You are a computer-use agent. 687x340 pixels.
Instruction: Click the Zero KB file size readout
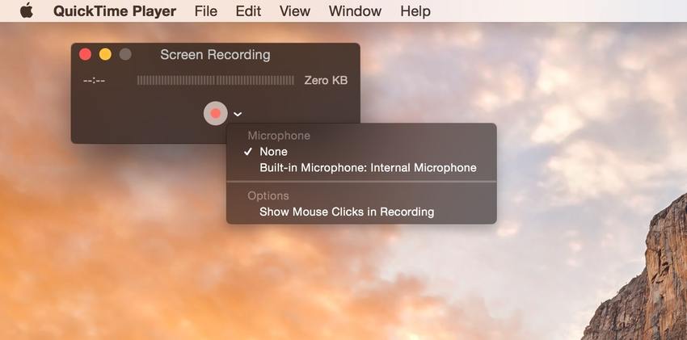[326, 81]
